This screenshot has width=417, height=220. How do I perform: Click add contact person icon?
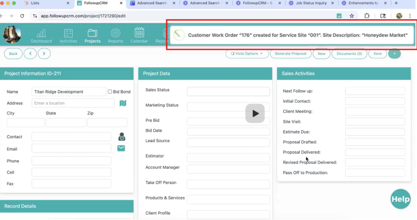[x=122, y=137]
